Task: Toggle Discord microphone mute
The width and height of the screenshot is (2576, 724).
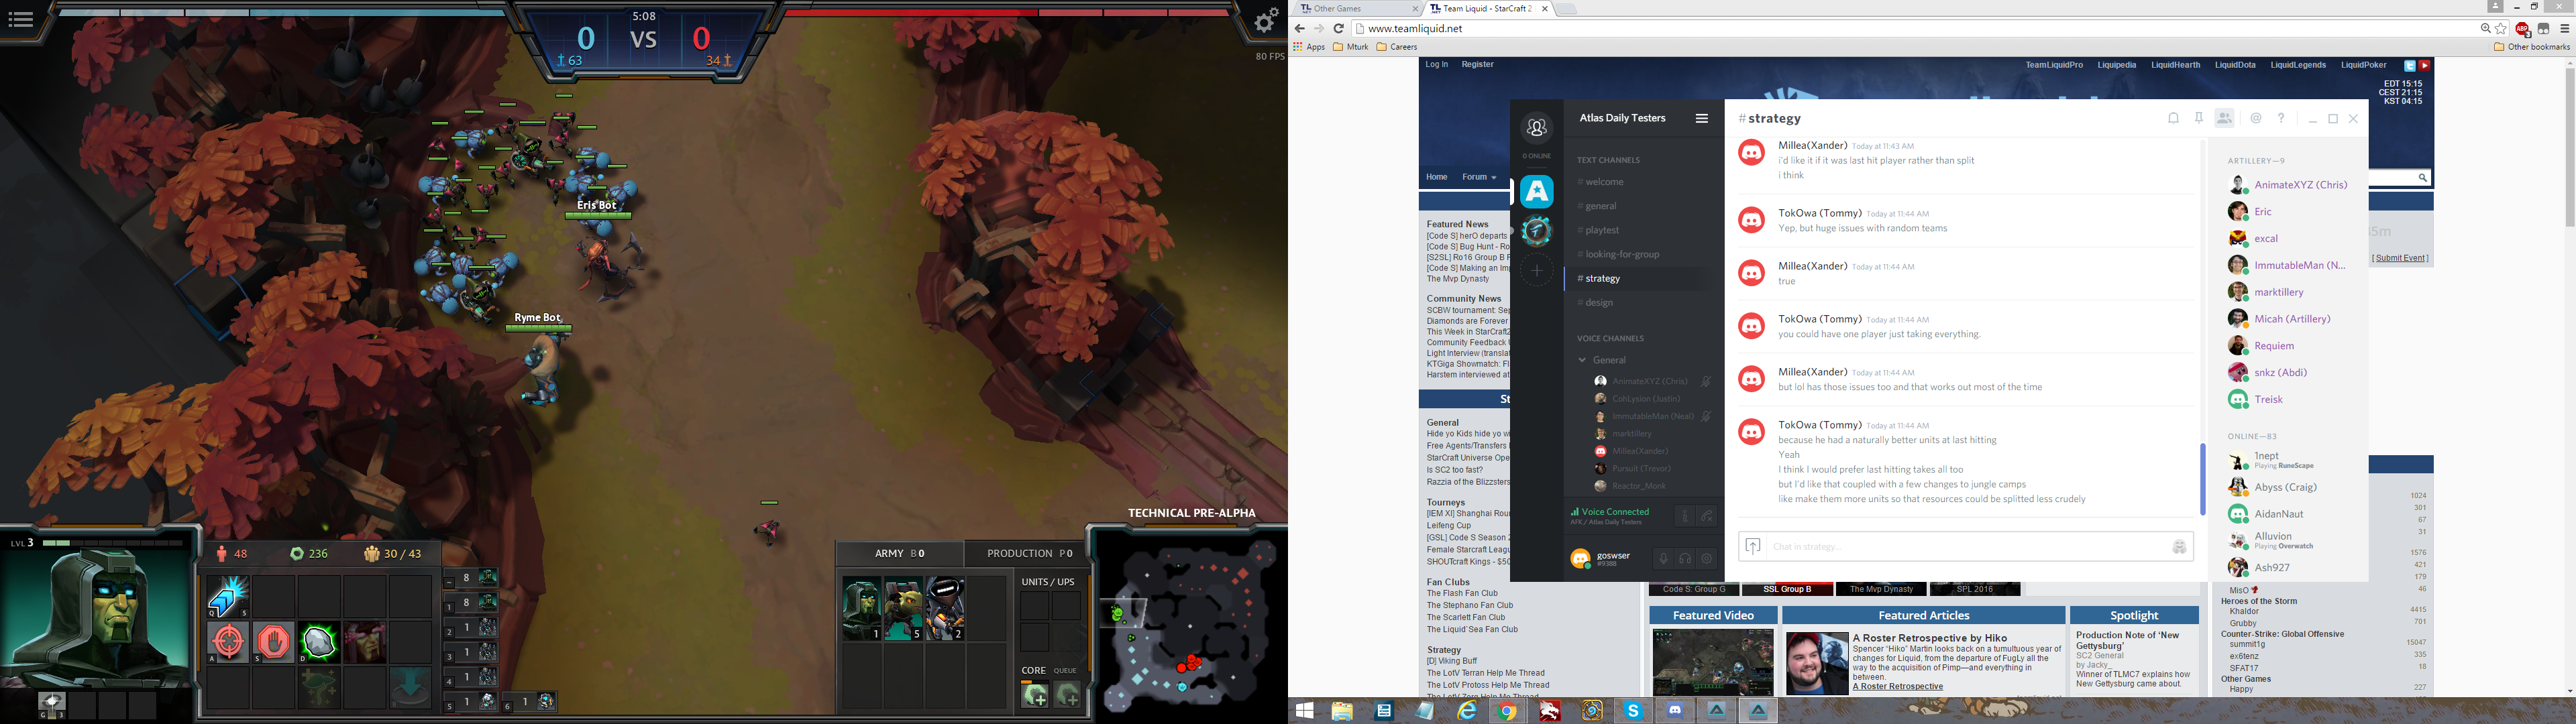Action: [x=1663, y=559]
